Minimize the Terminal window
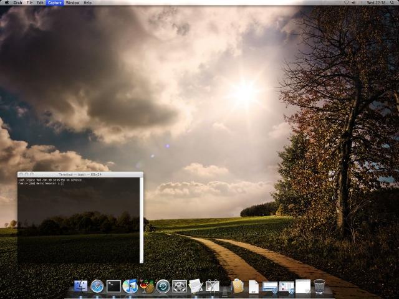The width and height of the screenshot is (399, 299). pyautogui.click(x=26, y=174)
